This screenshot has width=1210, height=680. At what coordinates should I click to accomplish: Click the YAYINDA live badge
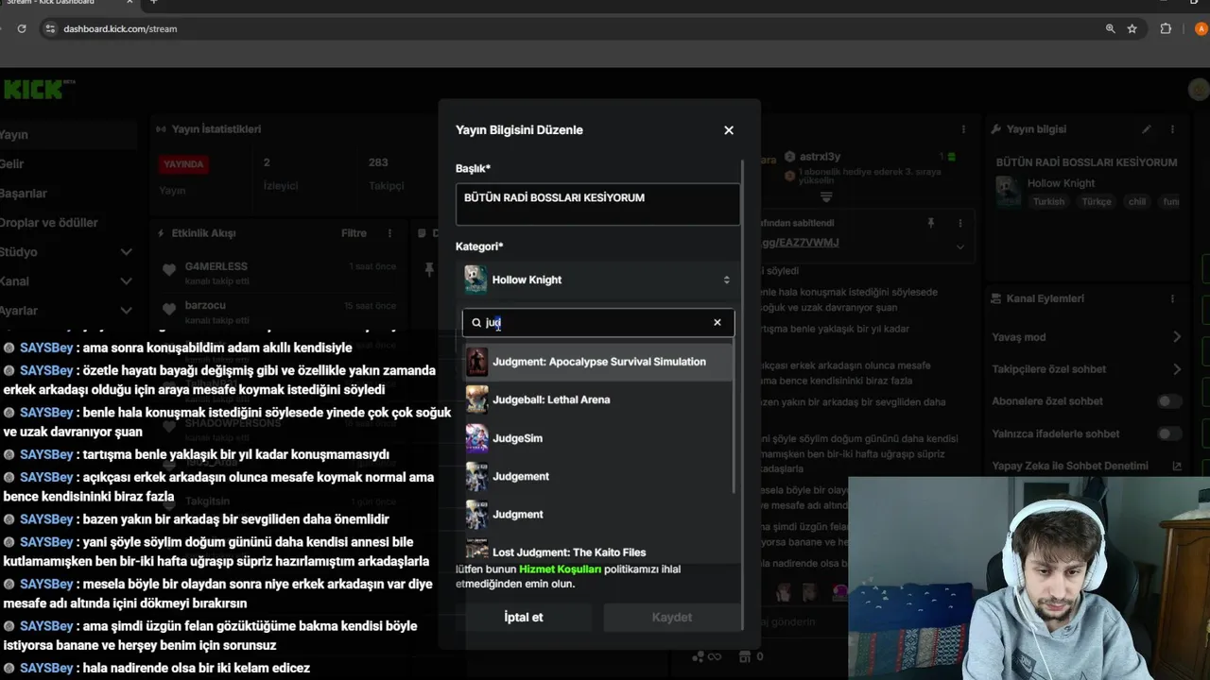click(184, 164)
